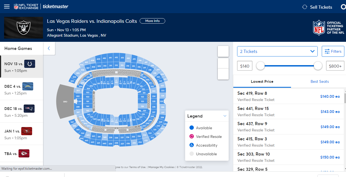346x177 pixels.
Task: Select the Lowest Price tab
Action: click(x=262, y=81)
